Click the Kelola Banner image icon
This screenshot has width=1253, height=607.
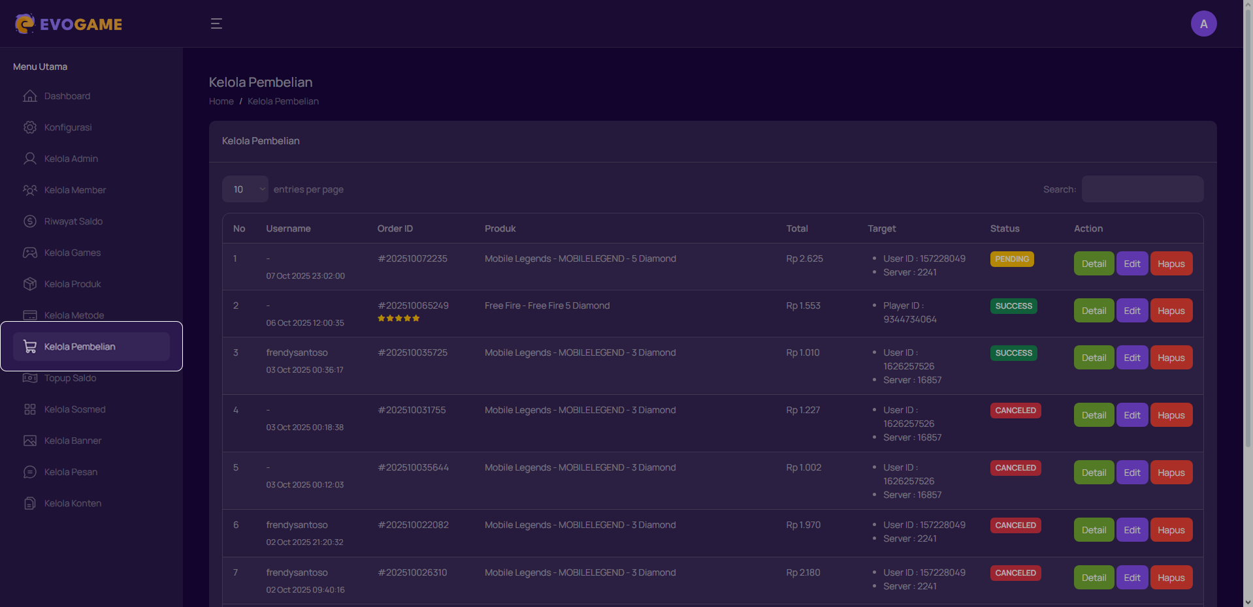pyautogui.click(x=30, y=441)
